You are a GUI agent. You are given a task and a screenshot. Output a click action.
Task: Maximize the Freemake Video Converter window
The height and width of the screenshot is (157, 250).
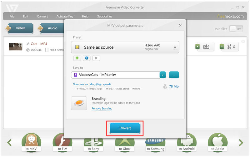(x=238, y=7)
